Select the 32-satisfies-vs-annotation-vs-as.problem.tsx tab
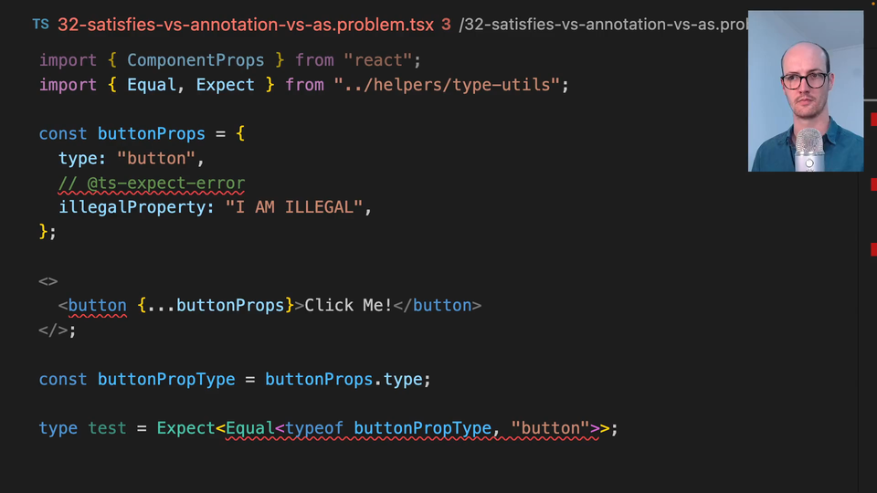Viewport: 877px width, 493px height. click(245, 25)
